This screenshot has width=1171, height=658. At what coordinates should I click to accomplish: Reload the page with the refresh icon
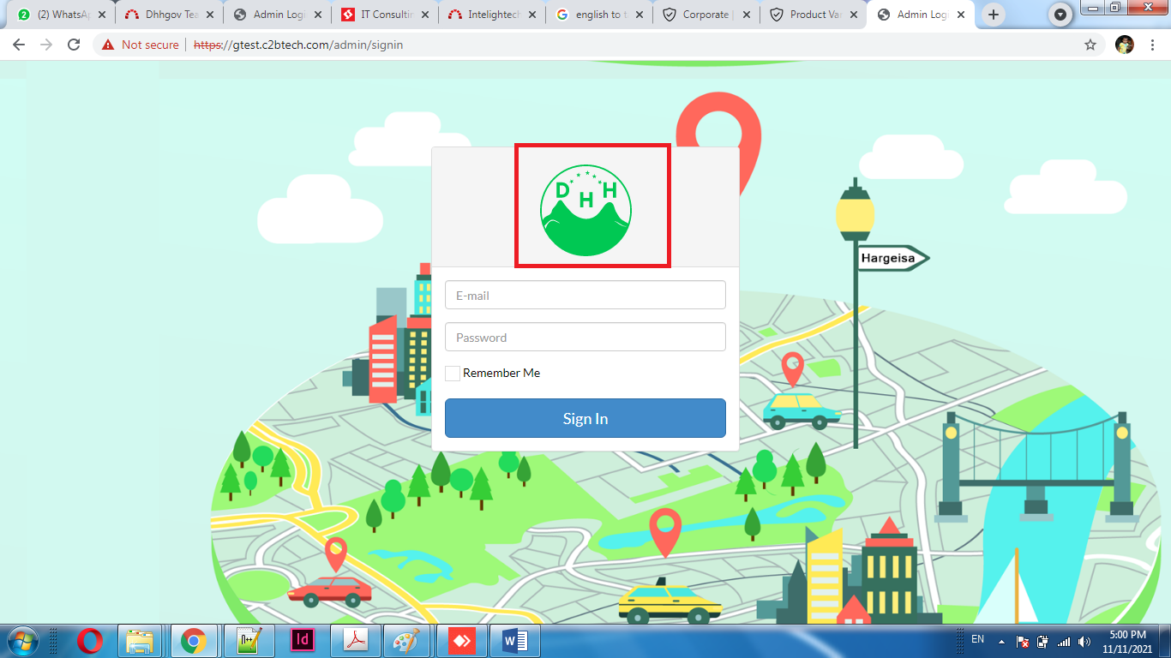click(x=74, y=45)
